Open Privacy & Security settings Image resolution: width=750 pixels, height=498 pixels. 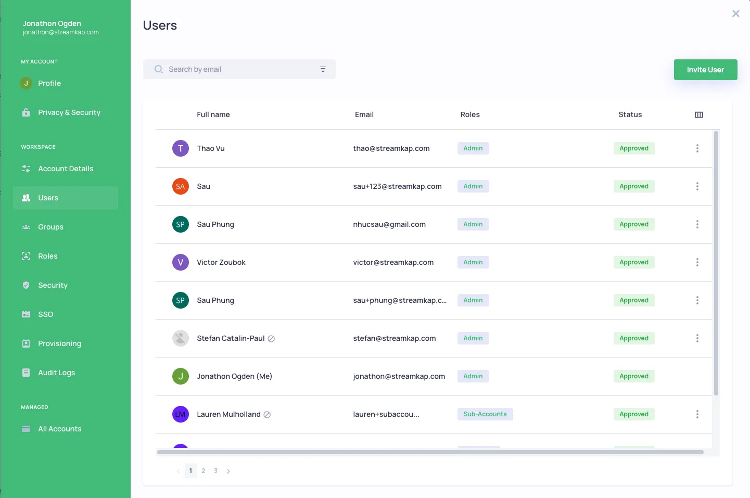click(x=66, y=112)
